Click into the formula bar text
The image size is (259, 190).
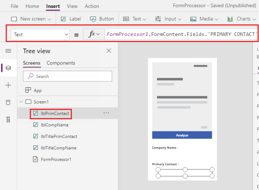tap(181, 34)
